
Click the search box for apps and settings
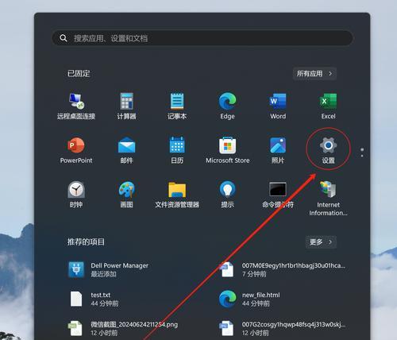tap(202, 38)
